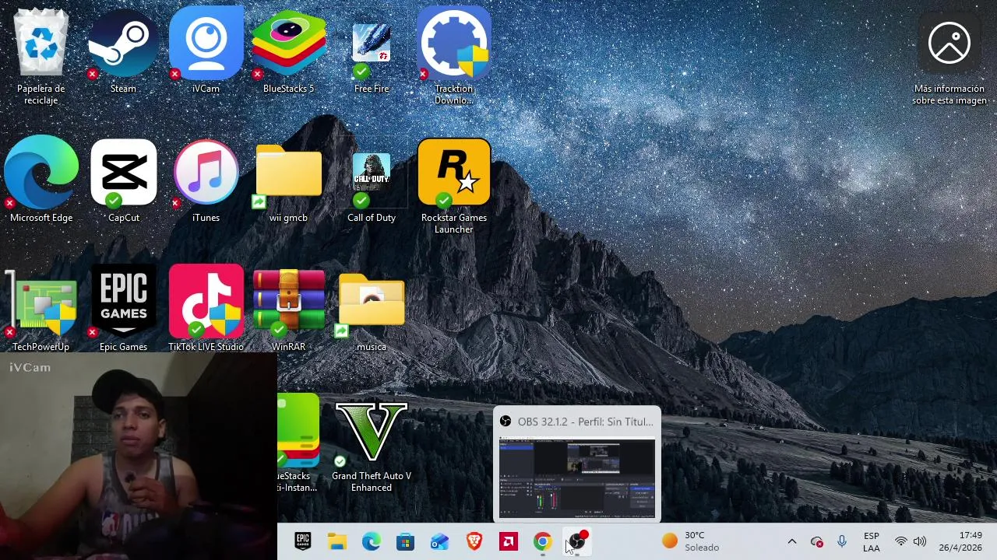This screenshot has width=997, height=560.
Task: Select Grand Theft Auto V Enhanced icon
Action: click(x=372, y=445)
